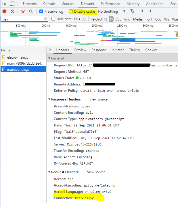
Task: Switch to the Console tab
Action: coord(49,4)
